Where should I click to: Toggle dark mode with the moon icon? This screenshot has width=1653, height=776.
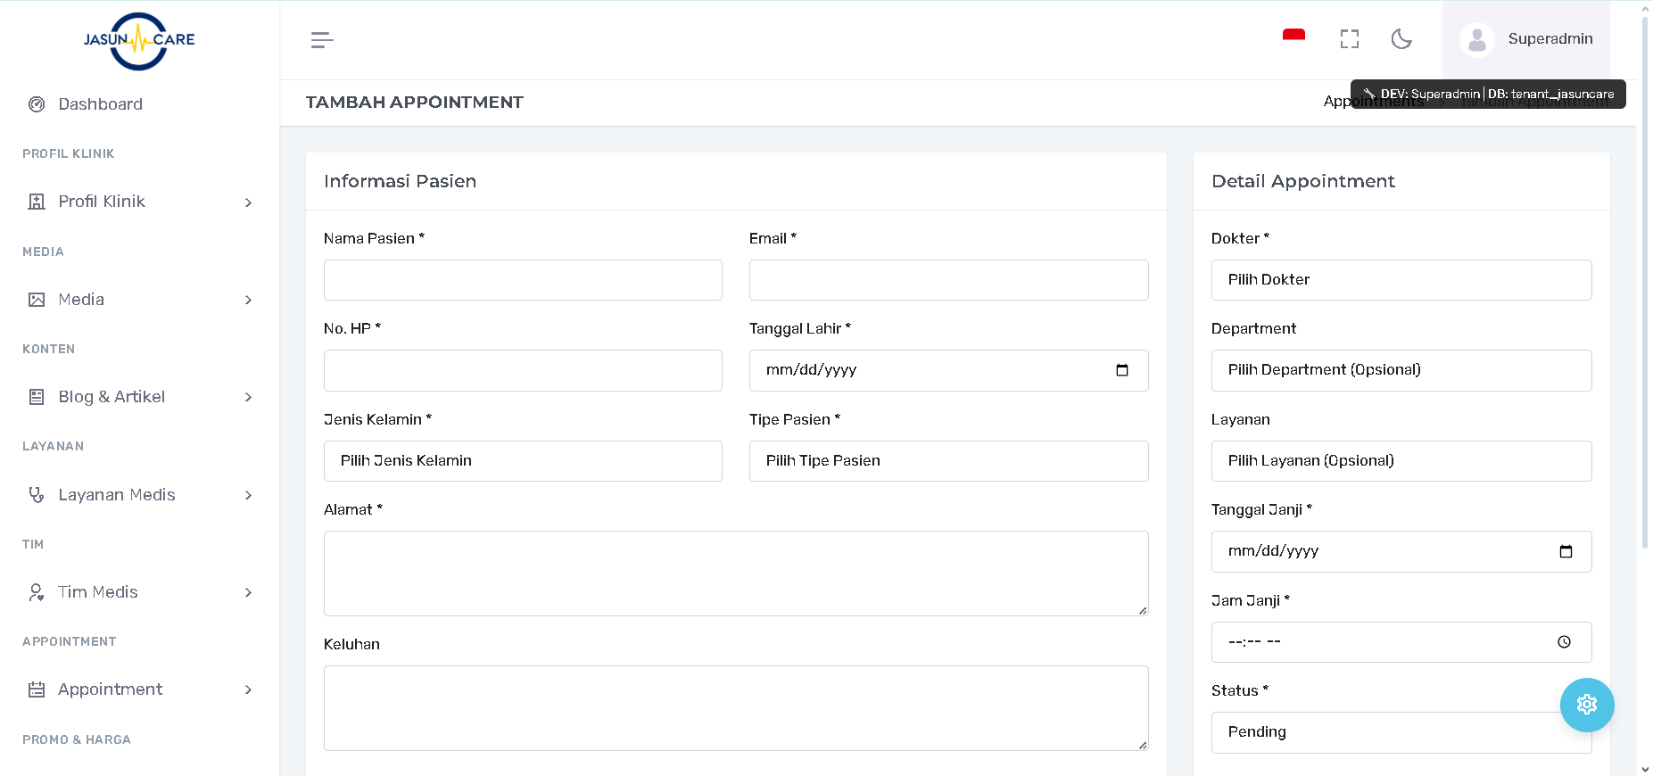point(1401,39)
